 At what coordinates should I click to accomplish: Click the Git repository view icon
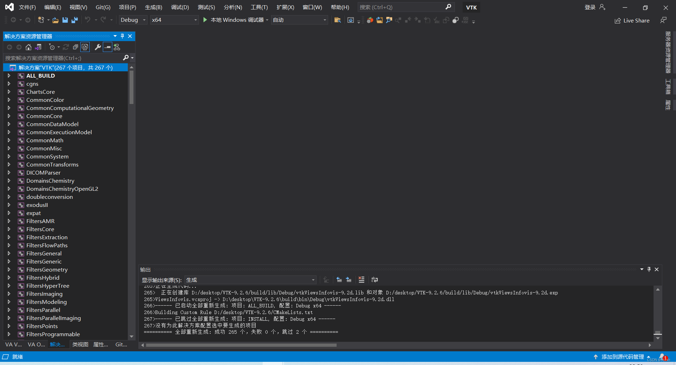pos(117,47)
